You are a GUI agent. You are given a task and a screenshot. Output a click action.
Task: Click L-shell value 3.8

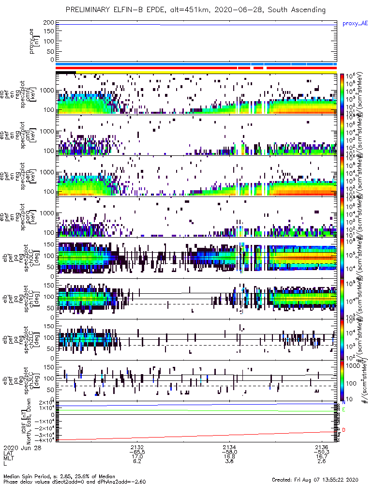click(229, 461)
